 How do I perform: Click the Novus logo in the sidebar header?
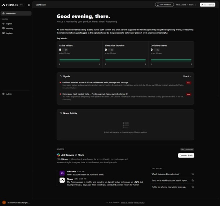click(9, 5)
